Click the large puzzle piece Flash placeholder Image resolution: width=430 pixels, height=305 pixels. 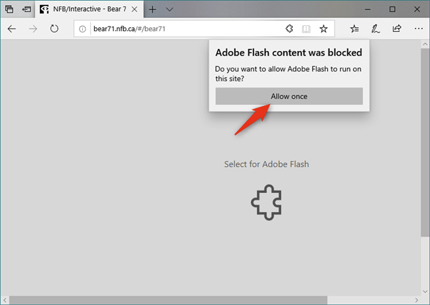pyautogui.click(x=266, y=202)
